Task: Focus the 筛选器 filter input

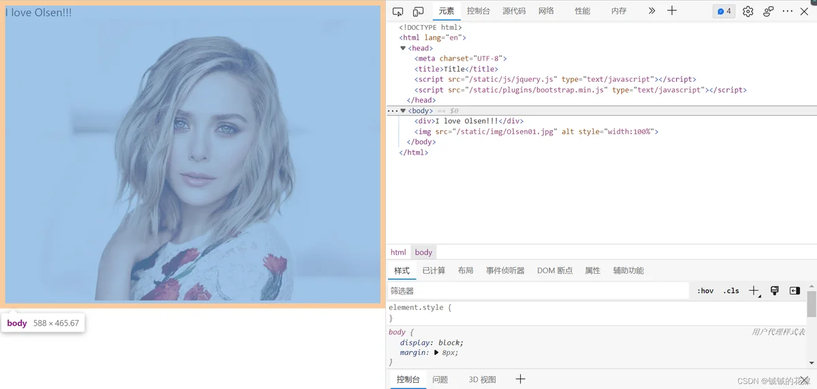Action: 538,291
